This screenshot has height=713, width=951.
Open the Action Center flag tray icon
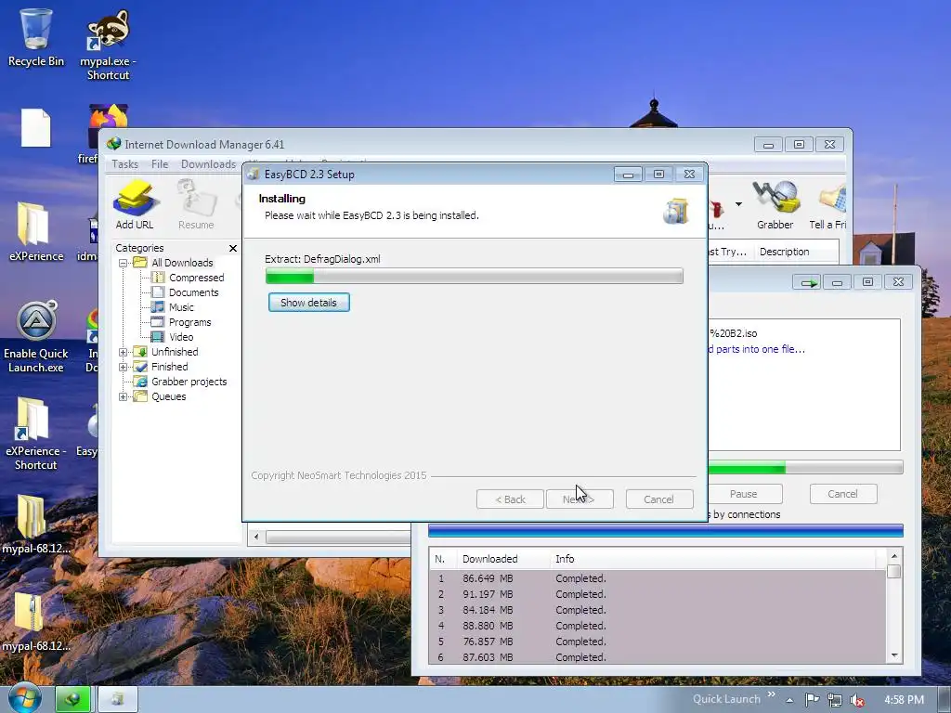[812, 700]
